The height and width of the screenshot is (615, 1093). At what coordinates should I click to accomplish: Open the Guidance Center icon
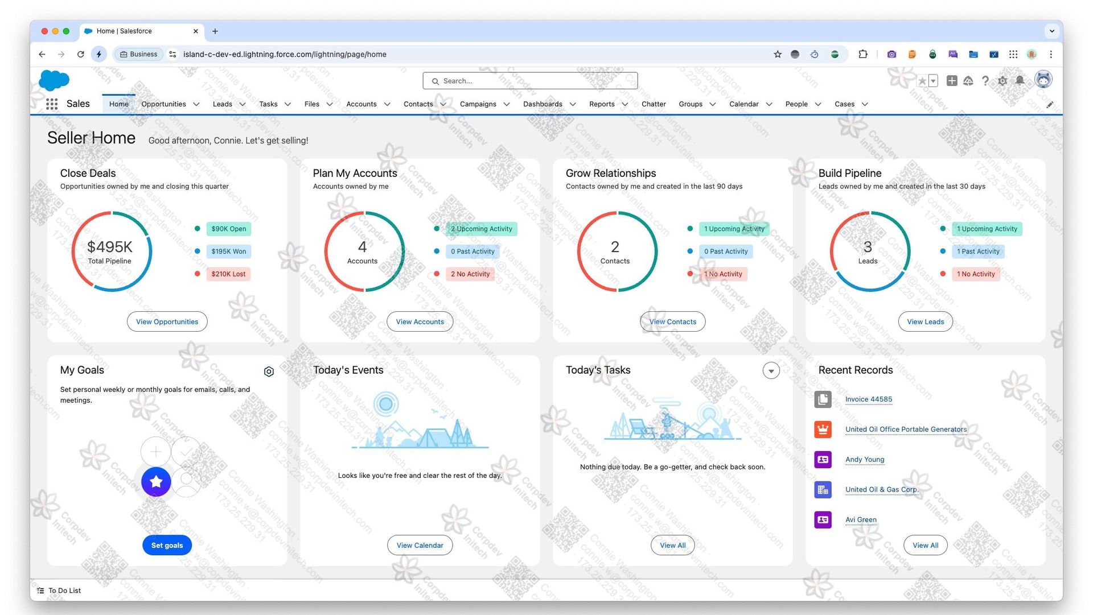968,81
